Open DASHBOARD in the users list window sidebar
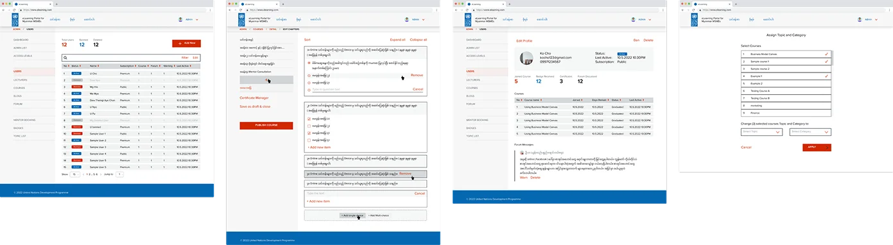The width and height of the screenshot is (893, 245). (x=21, y=40)
